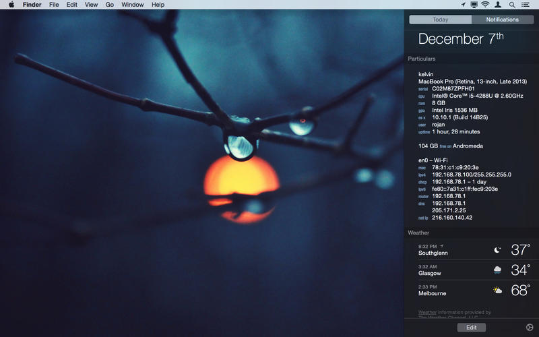Click the 68° temperature reading
The image size is (539, 337).
pos(520,290)
